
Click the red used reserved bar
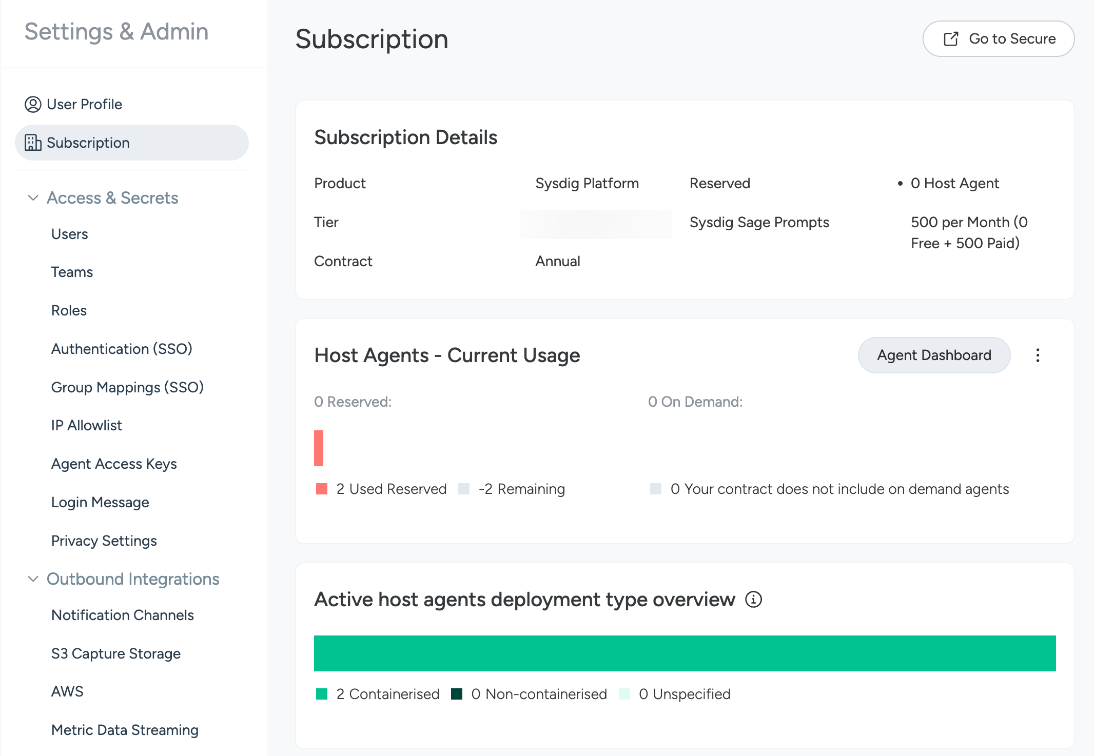[x=319, y=448]
